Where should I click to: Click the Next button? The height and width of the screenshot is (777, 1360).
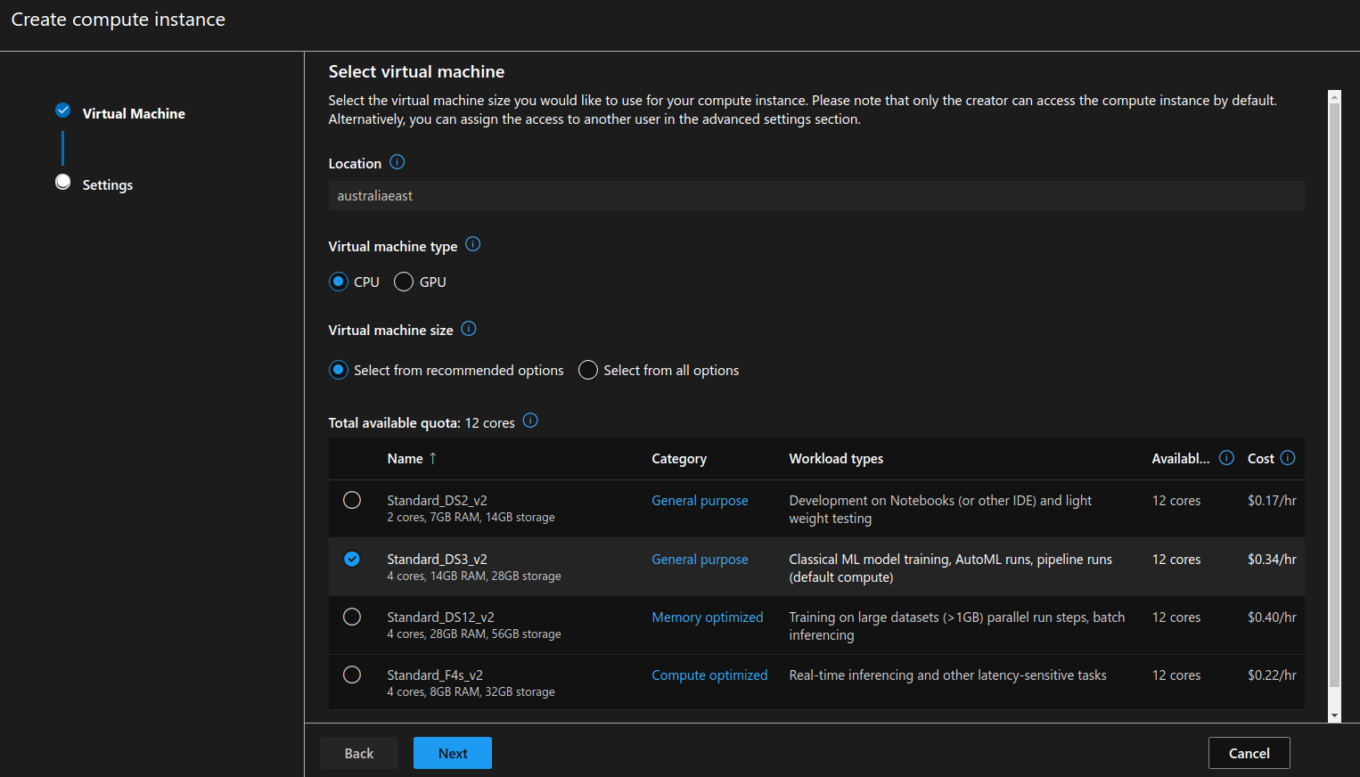click(452, 753)
